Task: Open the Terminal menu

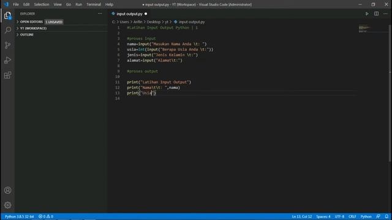Action: (x=94, y=4)
